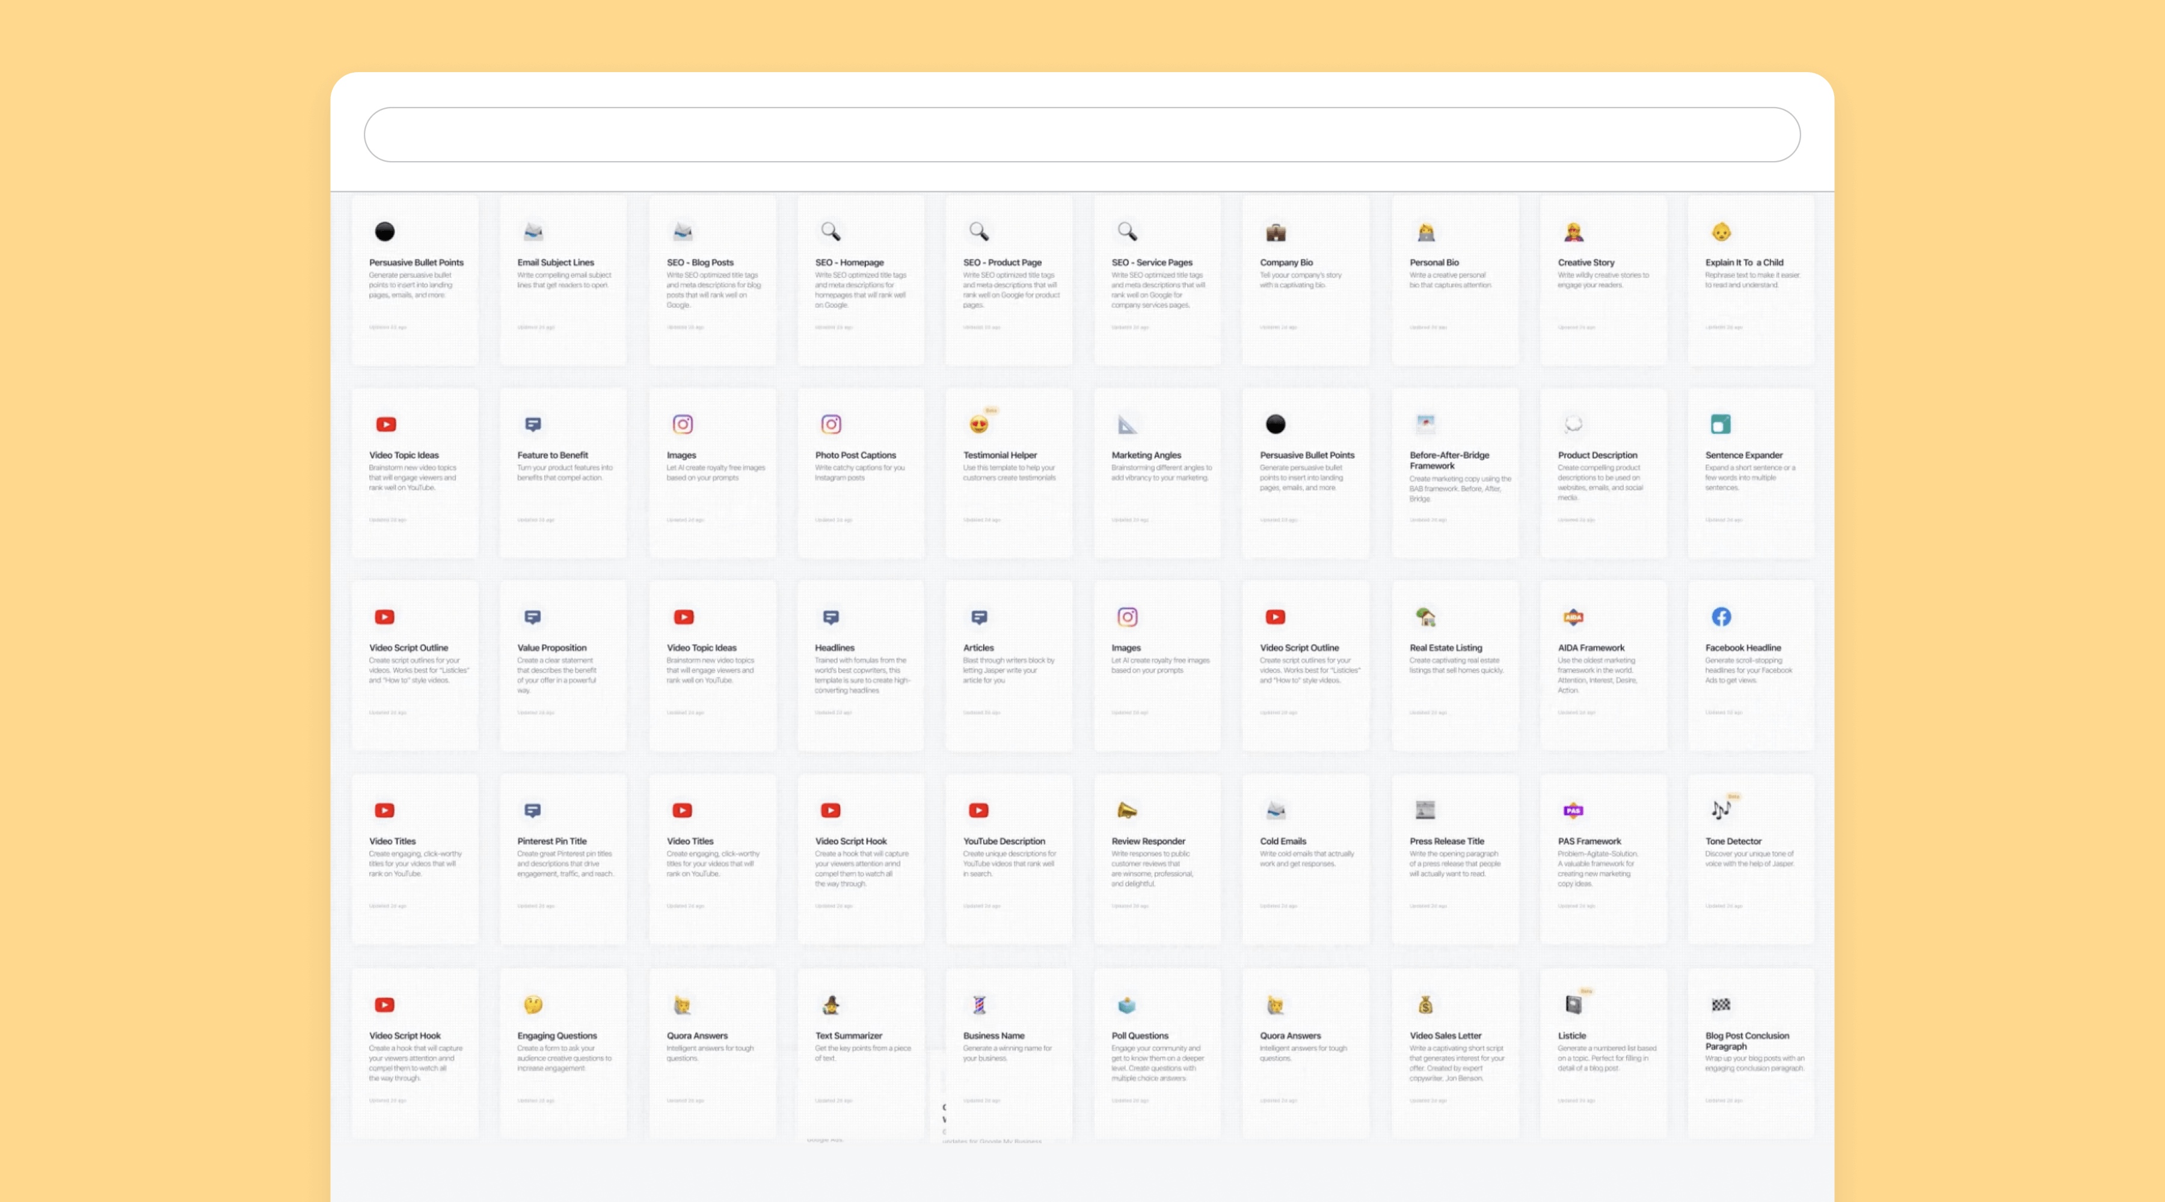Open the Product Description template title
2165x1202 pixels.
(1597, 456)
